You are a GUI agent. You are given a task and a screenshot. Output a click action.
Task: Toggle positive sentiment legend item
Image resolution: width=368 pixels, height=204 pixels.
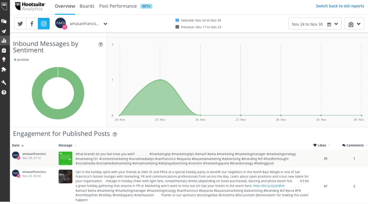pyautogui.click(x=22, y=60)
